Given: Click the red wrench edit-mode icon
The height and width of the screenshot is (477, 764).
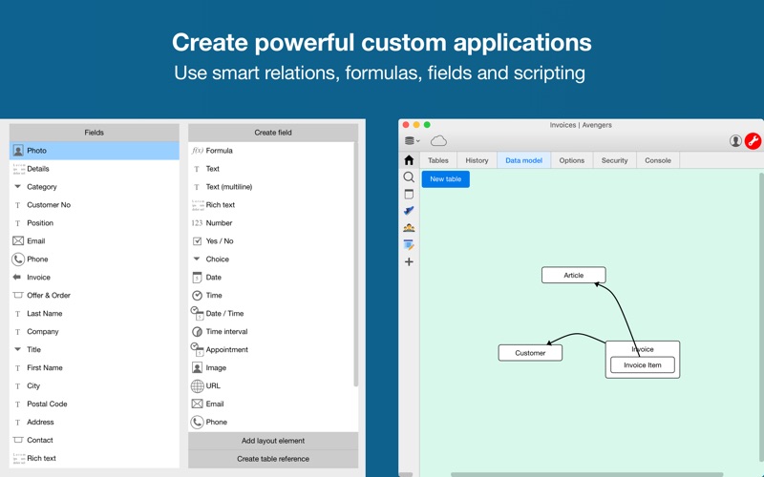Looking at the screenshot, I should pos(753,141).
